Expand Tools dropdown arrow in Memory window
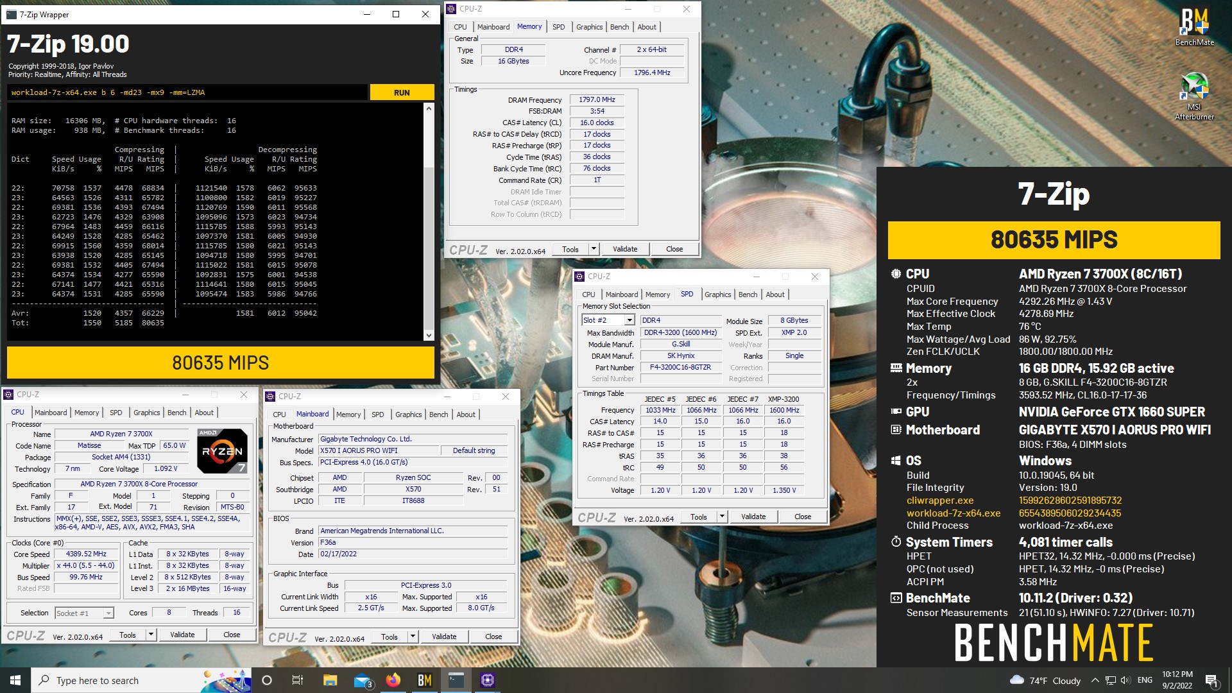Screen dimensions: 1232x693 coord(594,249)
